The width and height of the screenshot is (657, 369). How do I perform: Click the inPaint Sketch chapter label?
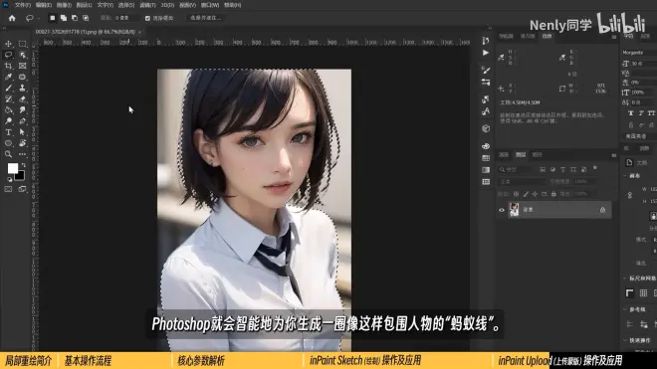click(x=365, y=360)
